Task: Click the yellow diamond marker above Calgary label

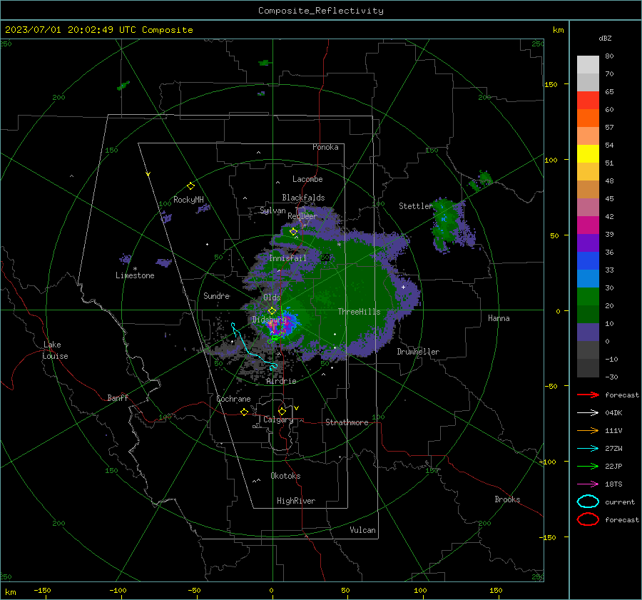Action: (282, 411)
